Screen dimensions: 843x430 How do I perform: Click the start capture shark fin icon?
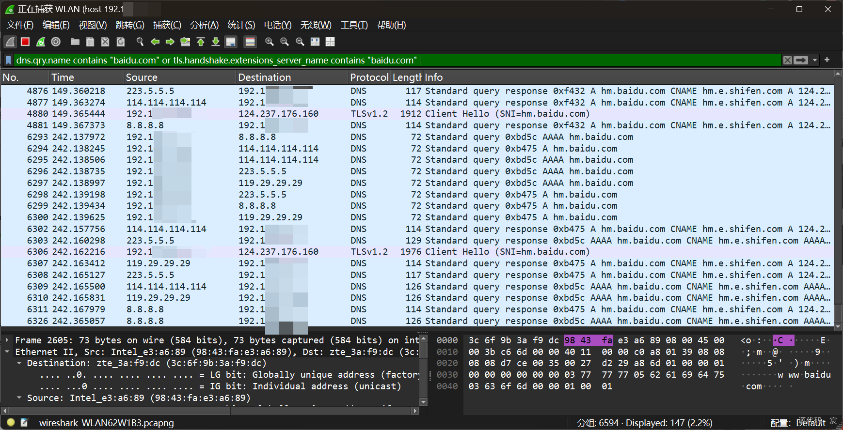tap(10, 42)
